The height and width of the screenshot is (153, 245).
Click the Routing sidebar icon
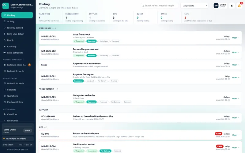pyautogui.click(x=5, y=15)
